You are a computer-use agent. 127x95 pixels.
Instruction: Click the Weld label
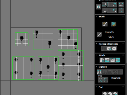click(100, 76)
